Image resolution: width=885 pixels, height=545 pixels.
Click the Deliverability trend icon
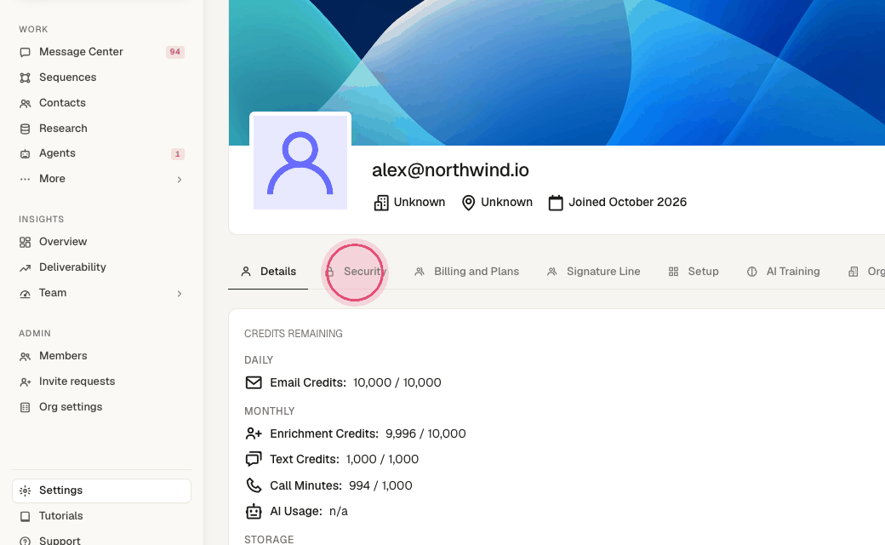[x=25, y=267]
